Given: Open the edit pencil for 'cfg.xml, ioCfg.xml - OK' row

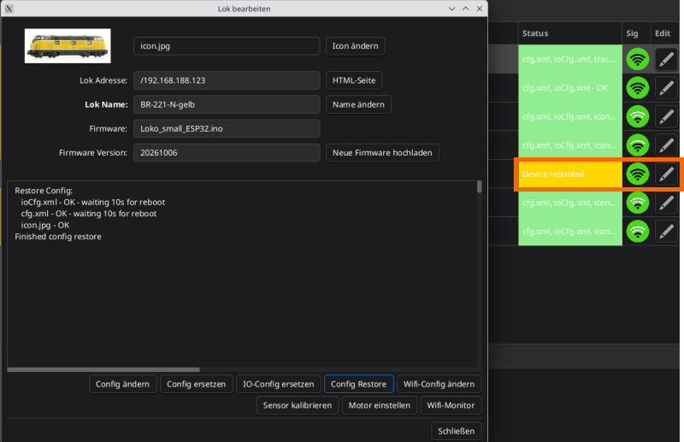Looking at the screenshot, I should point(666,88).
